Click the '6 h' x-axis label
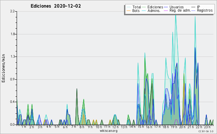Screen dimensions: 217x134 65,127
